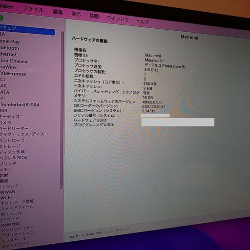
Task: Select スマートカード in the sidebar
Action: pos(15,245)
